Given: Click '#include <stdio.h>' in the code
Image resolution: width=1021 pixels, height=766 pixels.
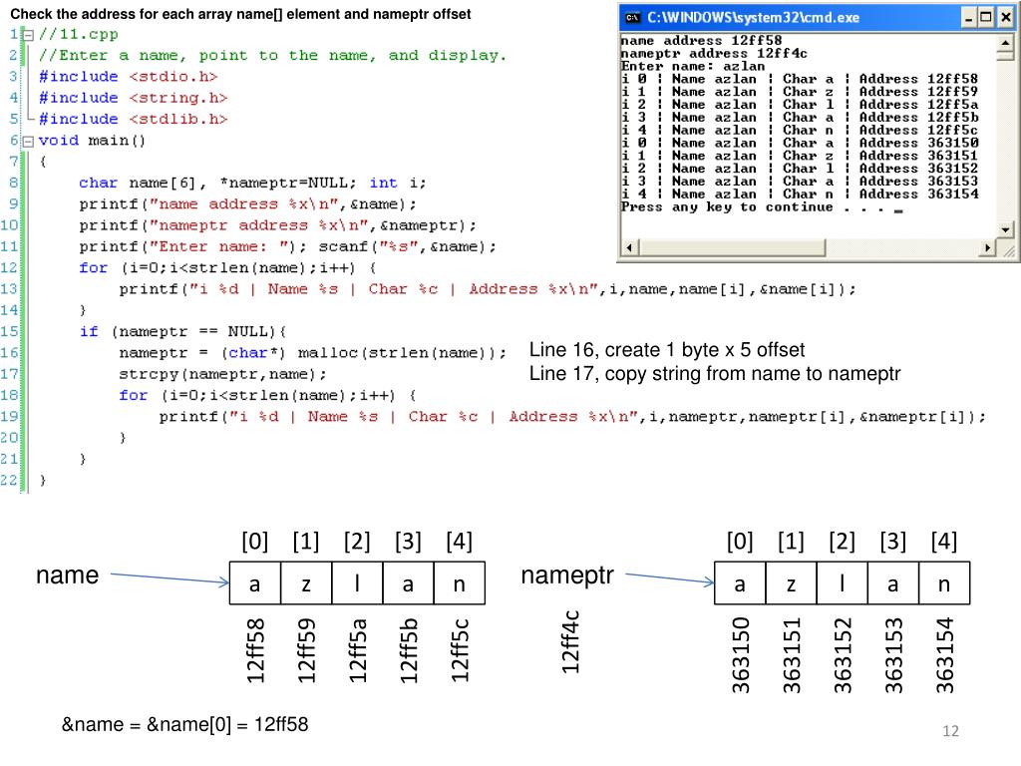Looking at the screenshot, I should tap(128, 77).
